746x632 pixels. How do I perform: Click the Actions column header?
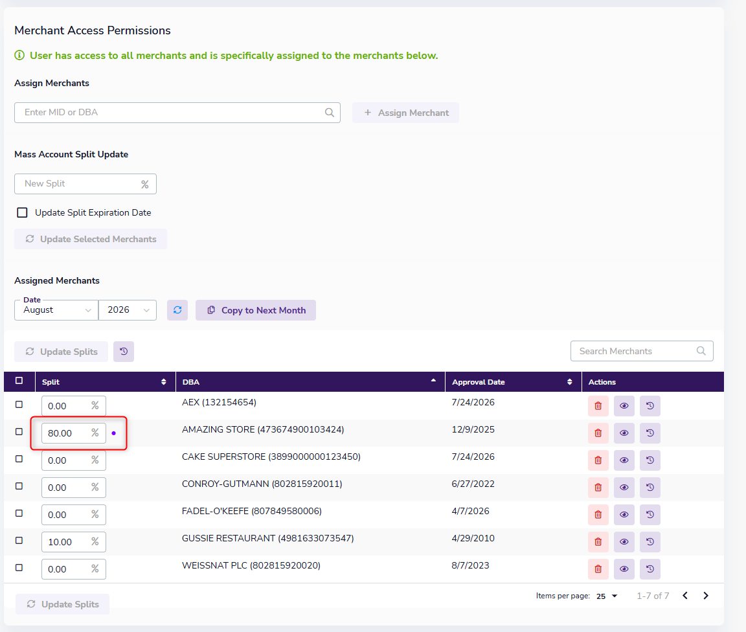(602, 381)
